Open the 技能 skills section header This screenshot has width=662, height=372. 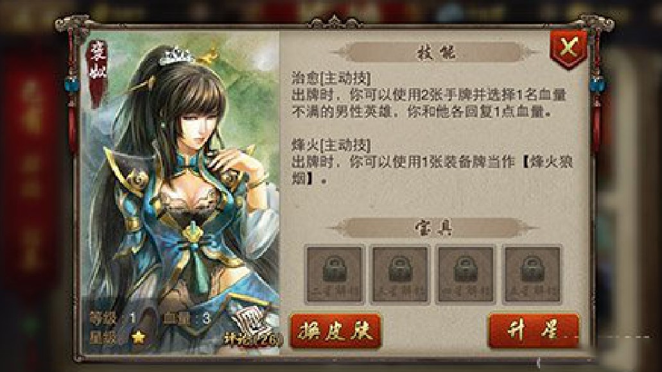pyautogui.click(x=436, y=53)
